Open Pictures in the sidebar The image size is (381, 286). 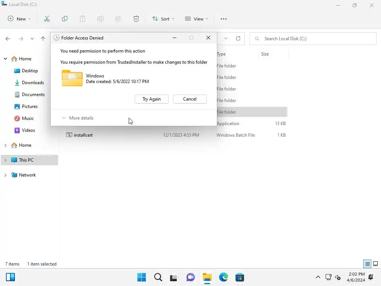coord(26,106)
